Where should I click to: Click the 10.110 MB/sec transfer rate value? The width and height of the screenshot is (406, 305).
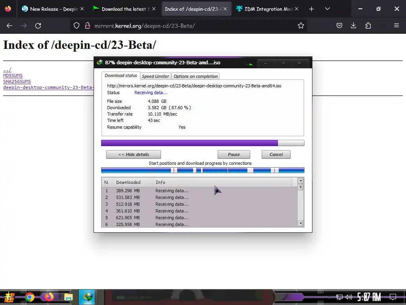point(162,114)
